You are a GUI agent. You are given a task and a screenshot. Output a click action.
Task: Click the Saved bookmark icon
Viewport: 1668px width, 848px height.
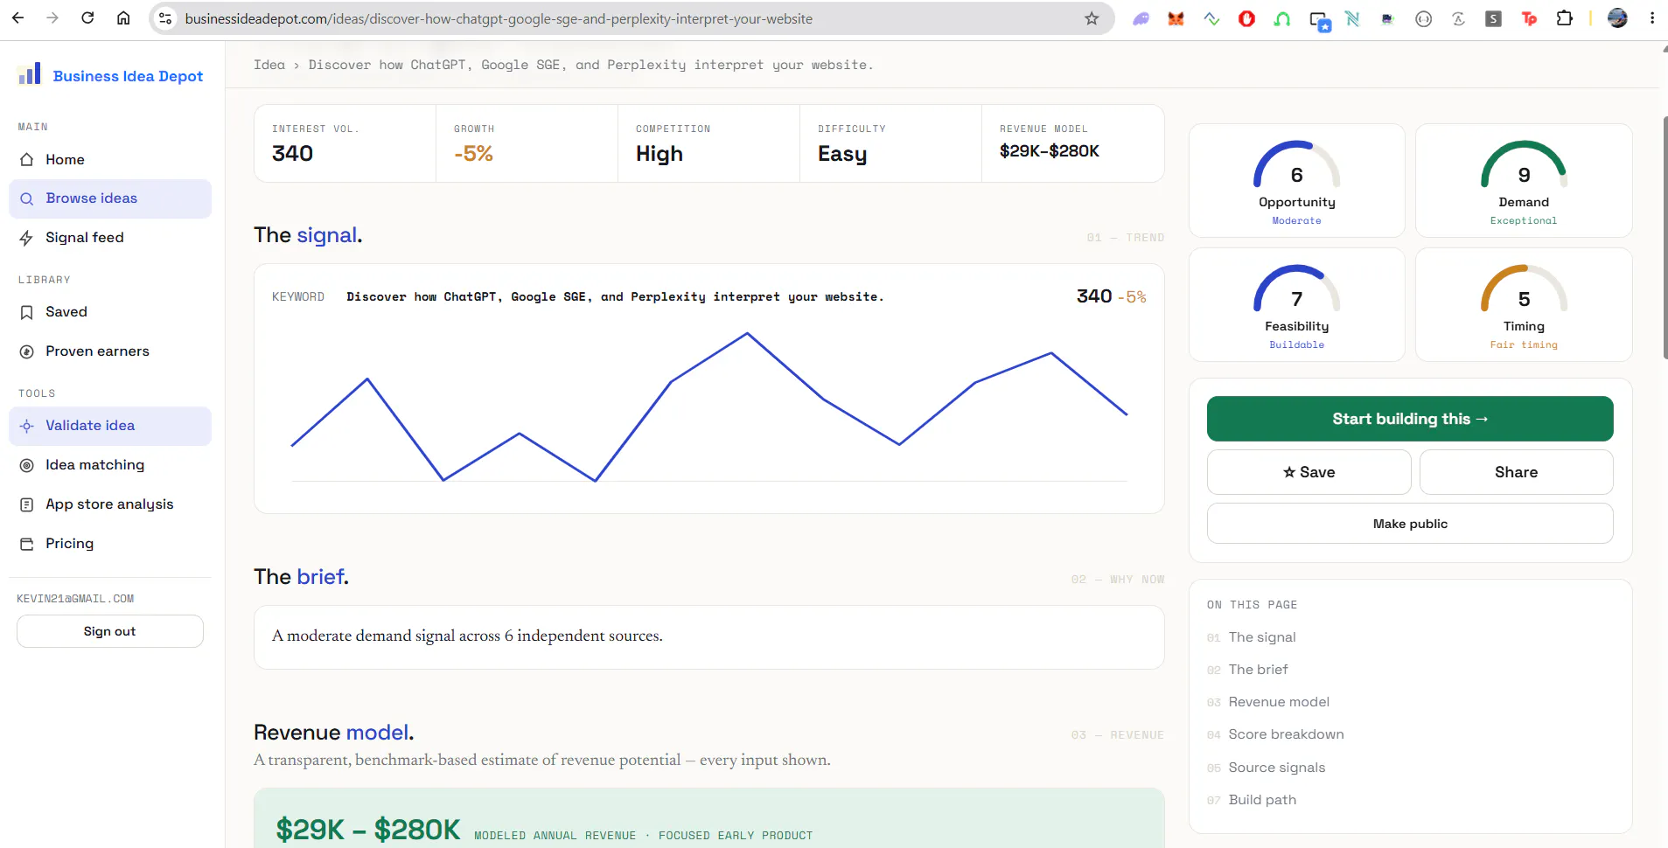pos(27,312)
